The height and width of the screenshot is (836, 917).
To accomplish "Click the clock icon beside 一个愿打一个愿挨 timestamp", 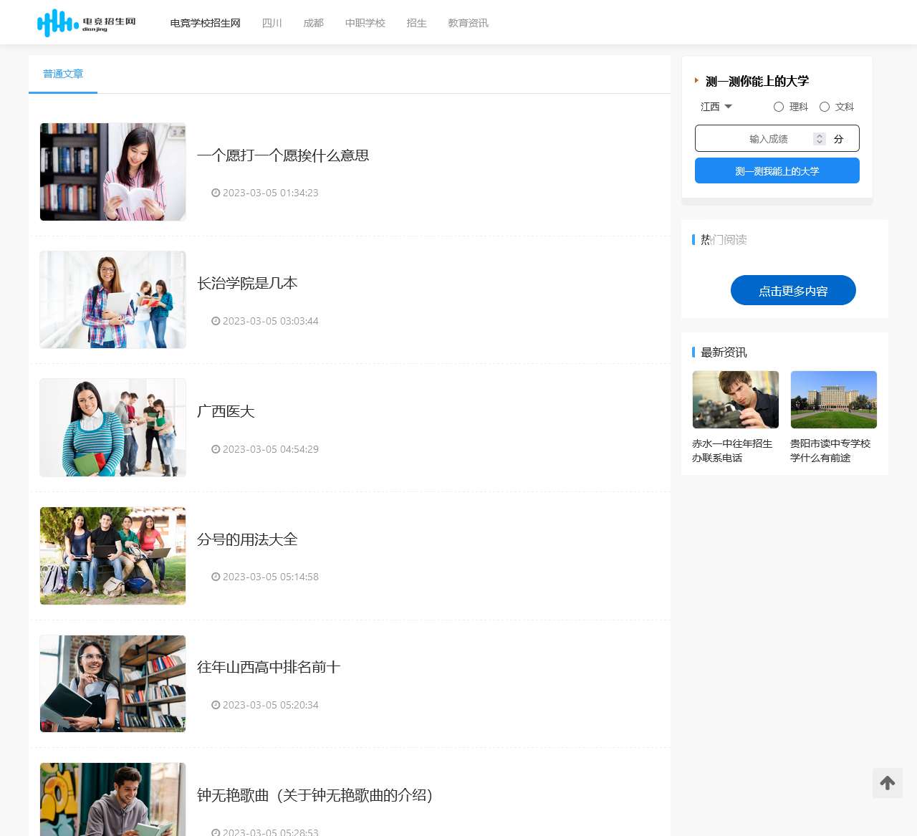I will click(215, 193).
